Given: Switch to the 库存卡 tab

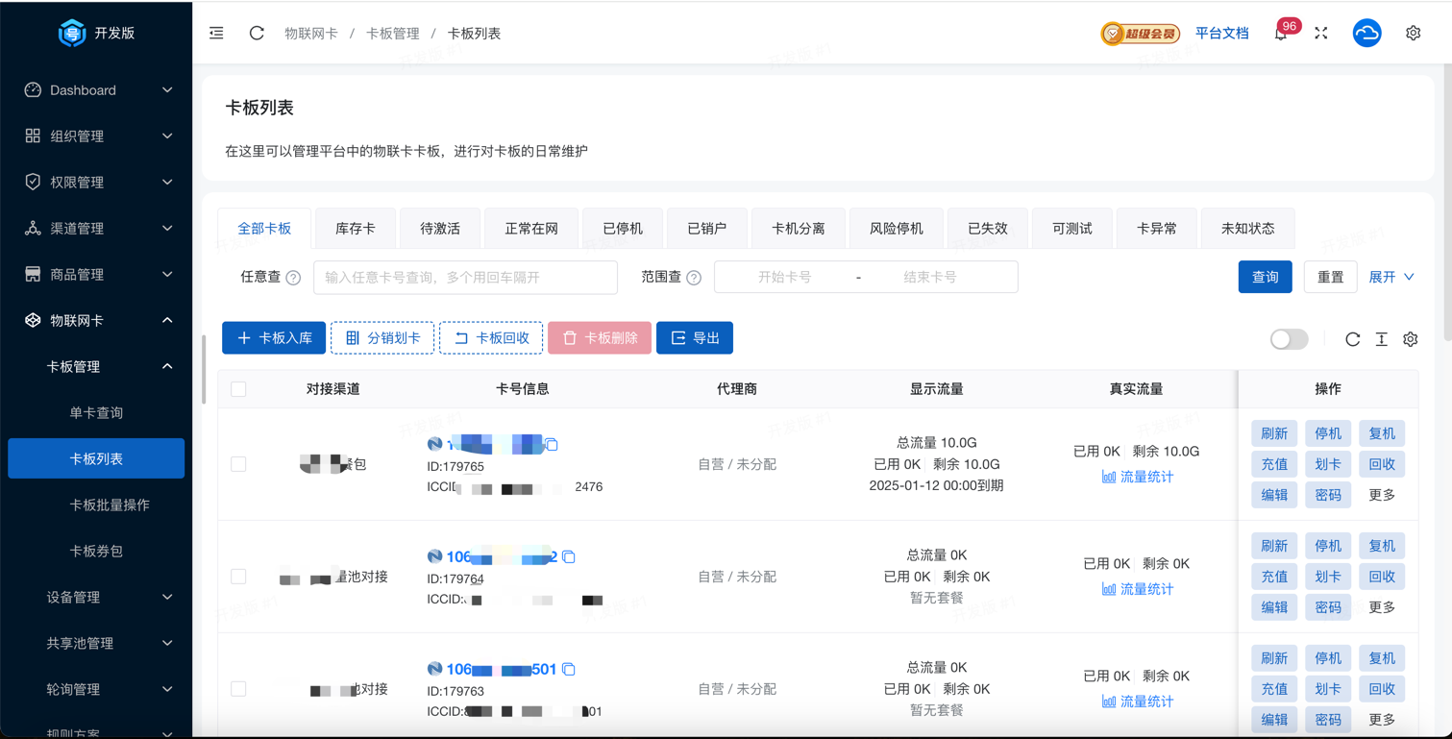Looking at the screenshot, I should [356, 229].
